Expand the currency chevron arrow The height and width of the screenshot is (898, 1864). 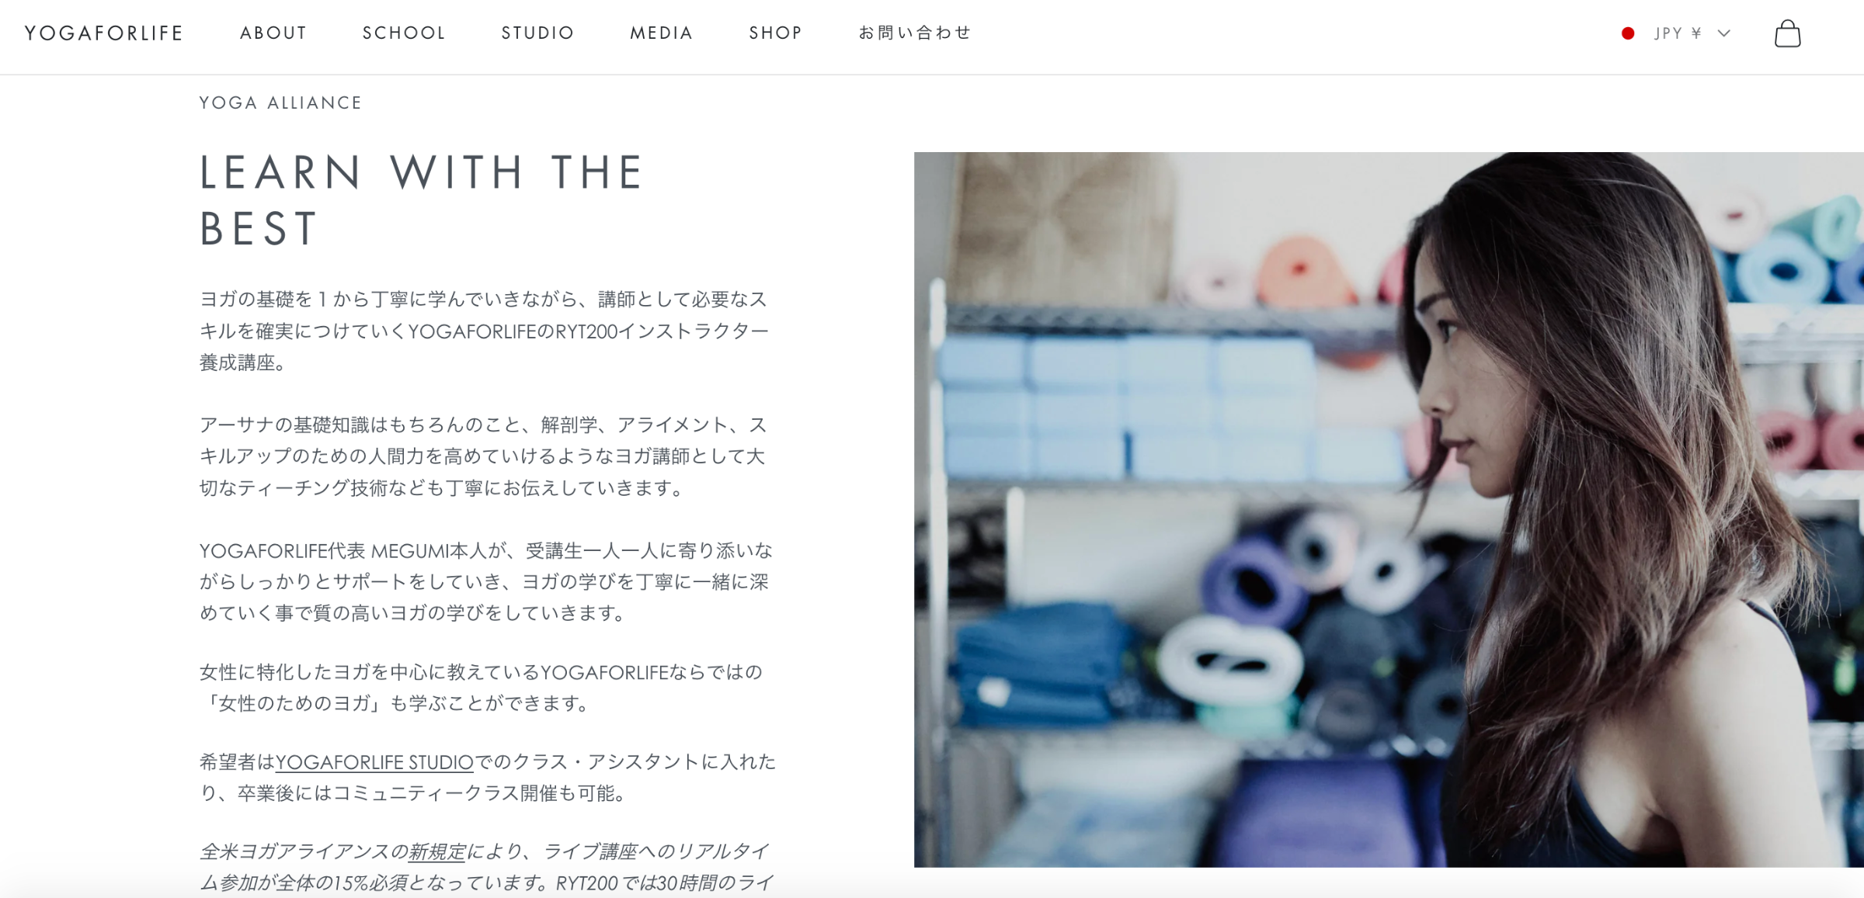coord(1723,33)
